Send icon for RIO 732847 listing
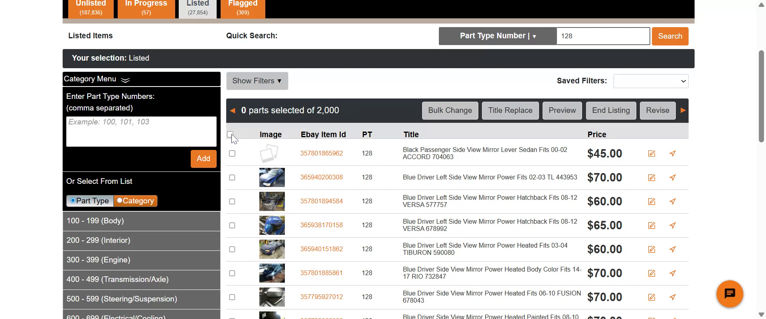Screen dimensions: 766x319 673,273
